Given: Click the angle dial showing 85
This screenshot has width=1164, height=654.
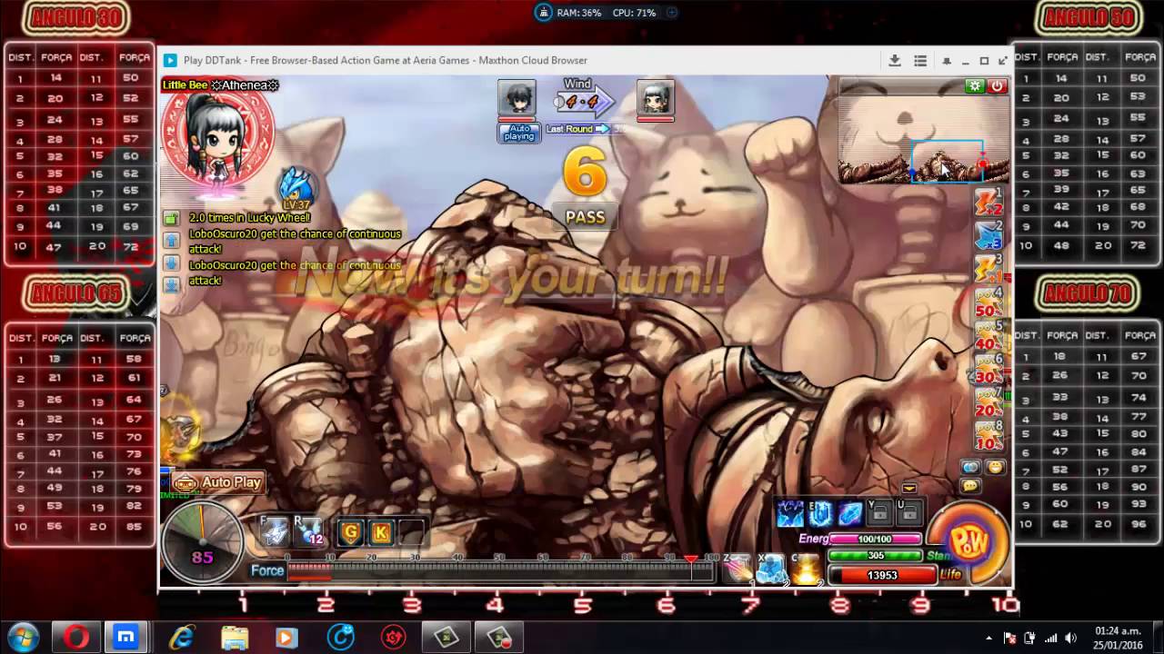Looking at the screenshot, I should [202, 544].
